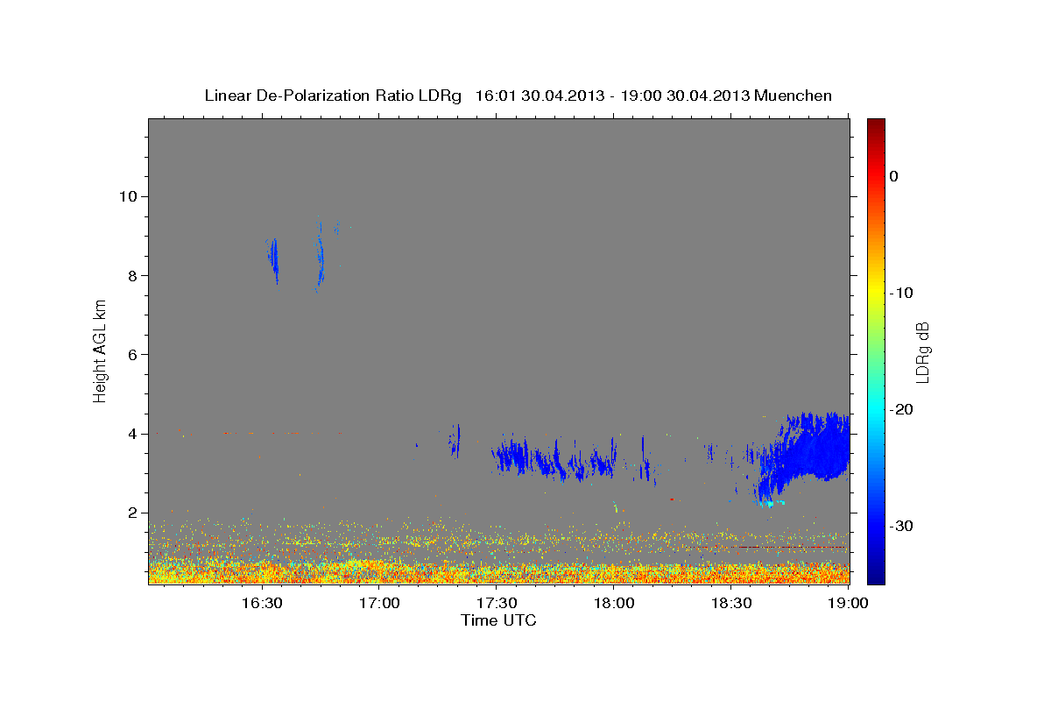Click the end date '19:00 30.04.2013' in title

tap(686, 96)
